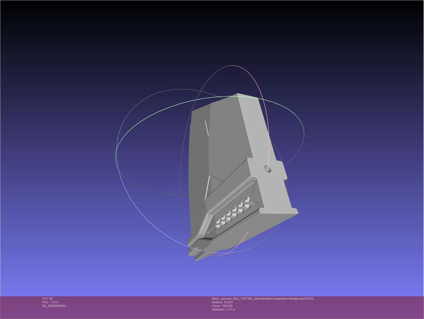Click the Mesh file name line ending in part+9.STL

263,299
